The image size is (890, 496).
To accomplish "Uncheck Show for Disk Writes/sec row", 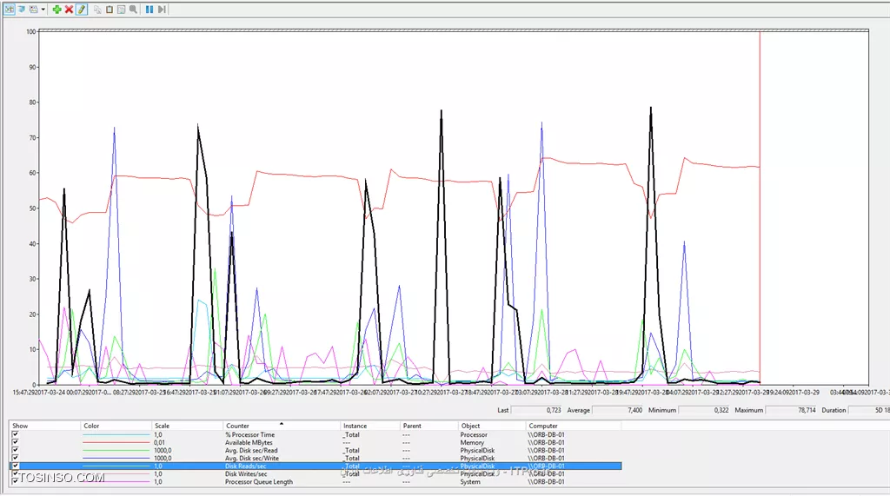I will [x=16, y=473].
